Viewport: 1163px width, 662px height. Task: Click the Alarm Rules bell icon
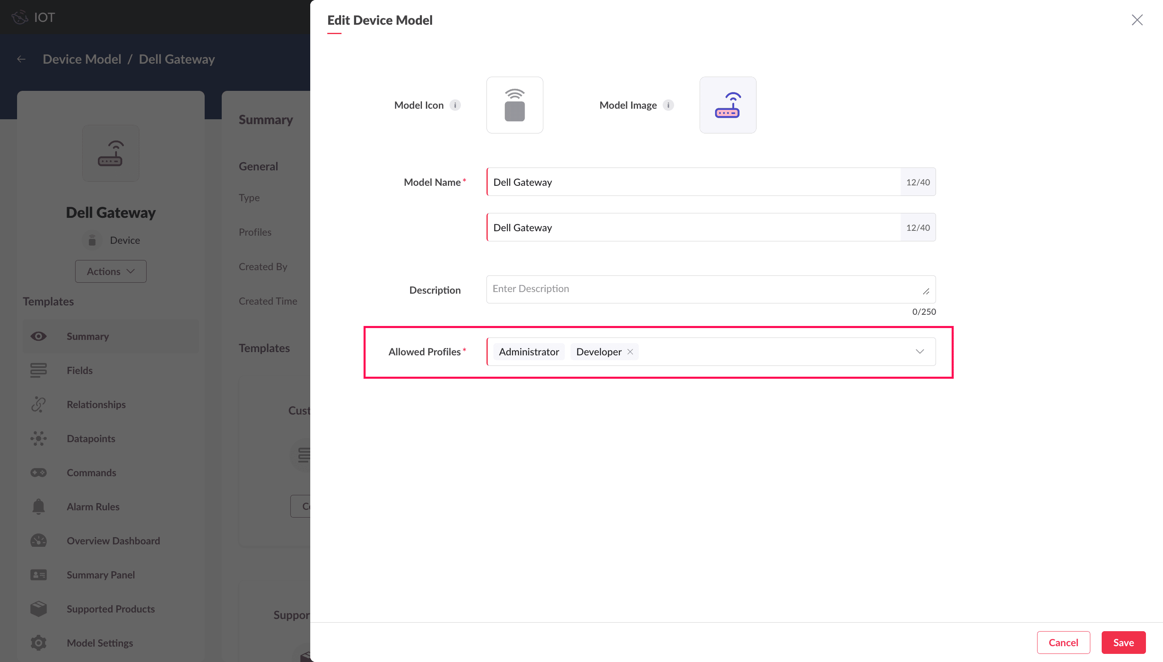point(39,507)
